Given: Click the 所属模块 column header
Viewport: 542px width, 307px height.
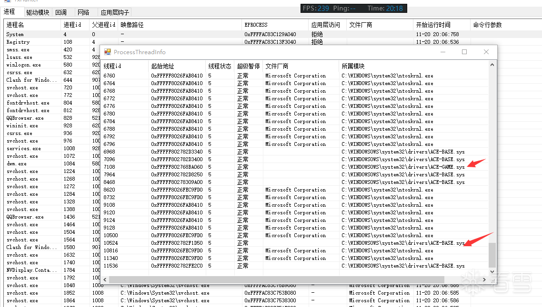Looking at the screenshot, I should 413,66.
